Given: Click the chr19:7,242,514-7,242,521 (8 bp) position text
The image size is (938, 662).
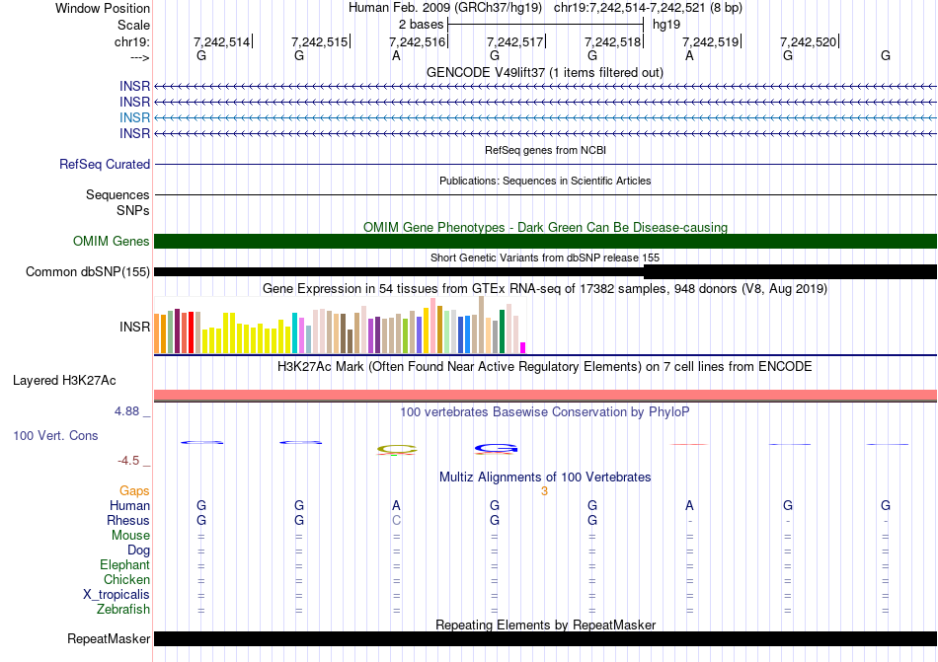Looking at the screenshot, I should pyautogui.click(x=648, y=8).
